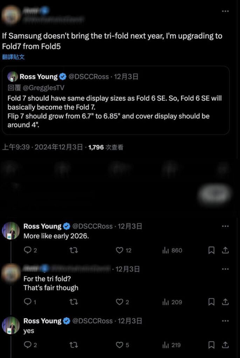The width and height of the screenshot is (240, 358).
Task: Click the 翻譯貼文 translate post link
Action: click(13, 57)
